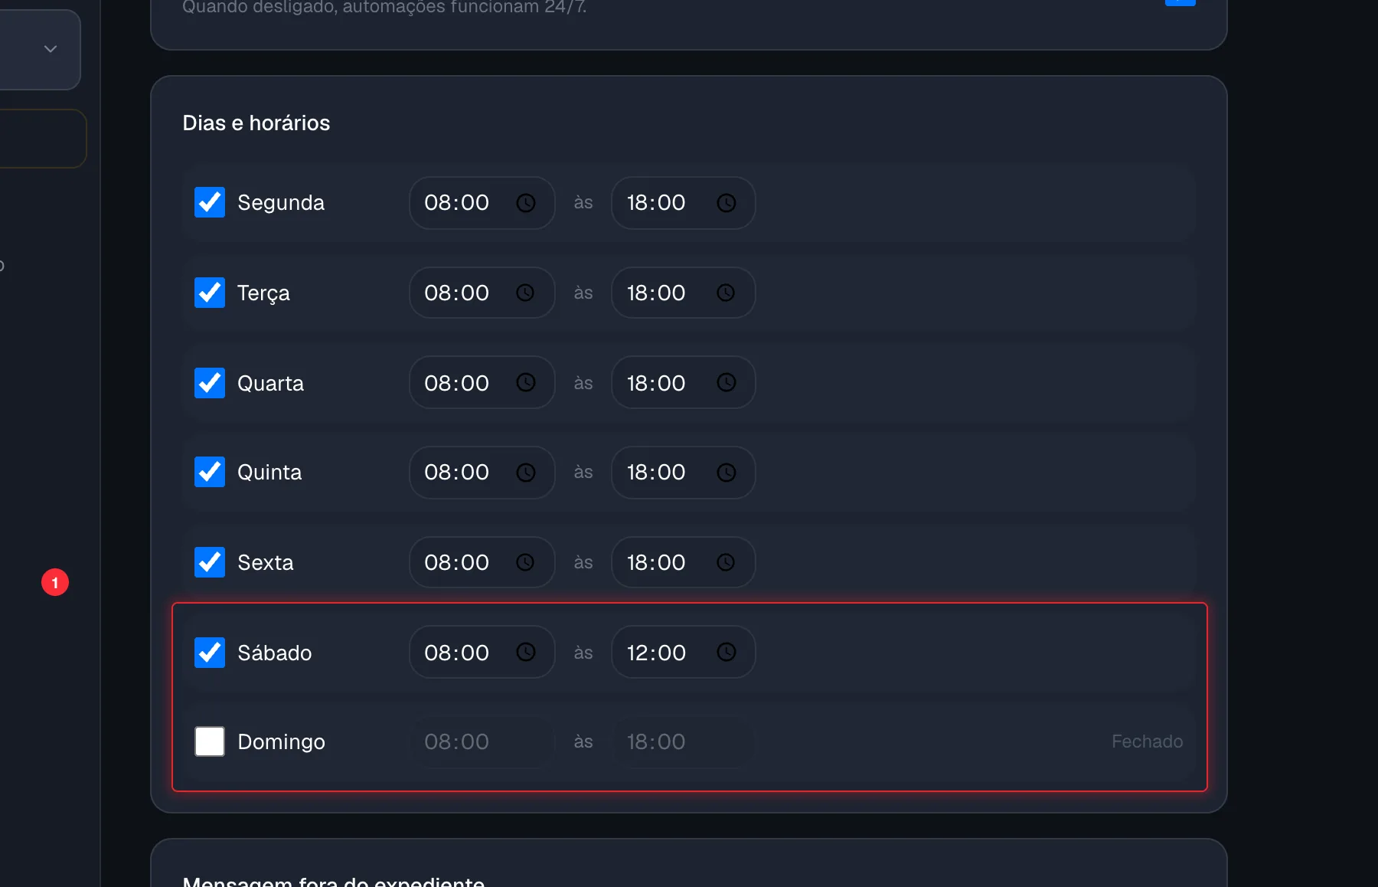Viewport: 1378px width, 887px height.
Task: Click Terça start time 08:00 value
Action: tap(457, 293)
